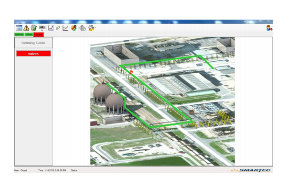The image size is (290, 190).
Task: Switch to the spheres tab
Action: tap(19, 34)
